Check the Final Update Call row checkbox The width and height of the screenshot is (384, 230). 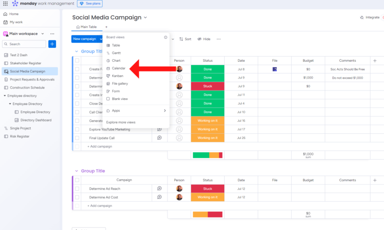pyautogui.click(x=77, y=138)
